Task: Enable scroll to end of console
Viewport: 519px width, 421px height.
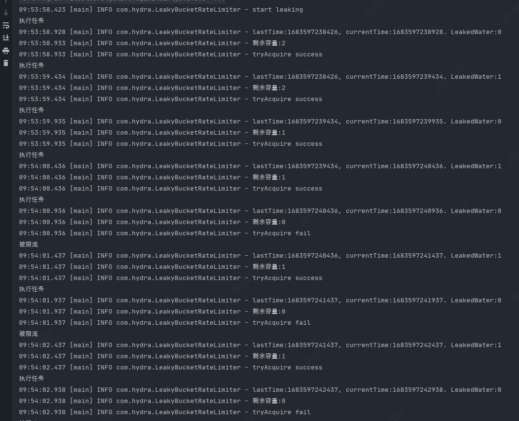Action: pos(6,38)
